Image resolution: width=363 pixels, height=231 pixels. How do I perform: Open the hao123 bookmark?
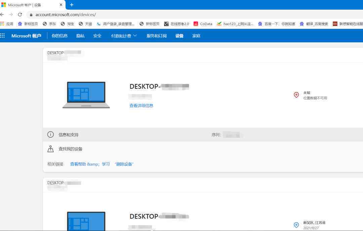coord(235,24)
